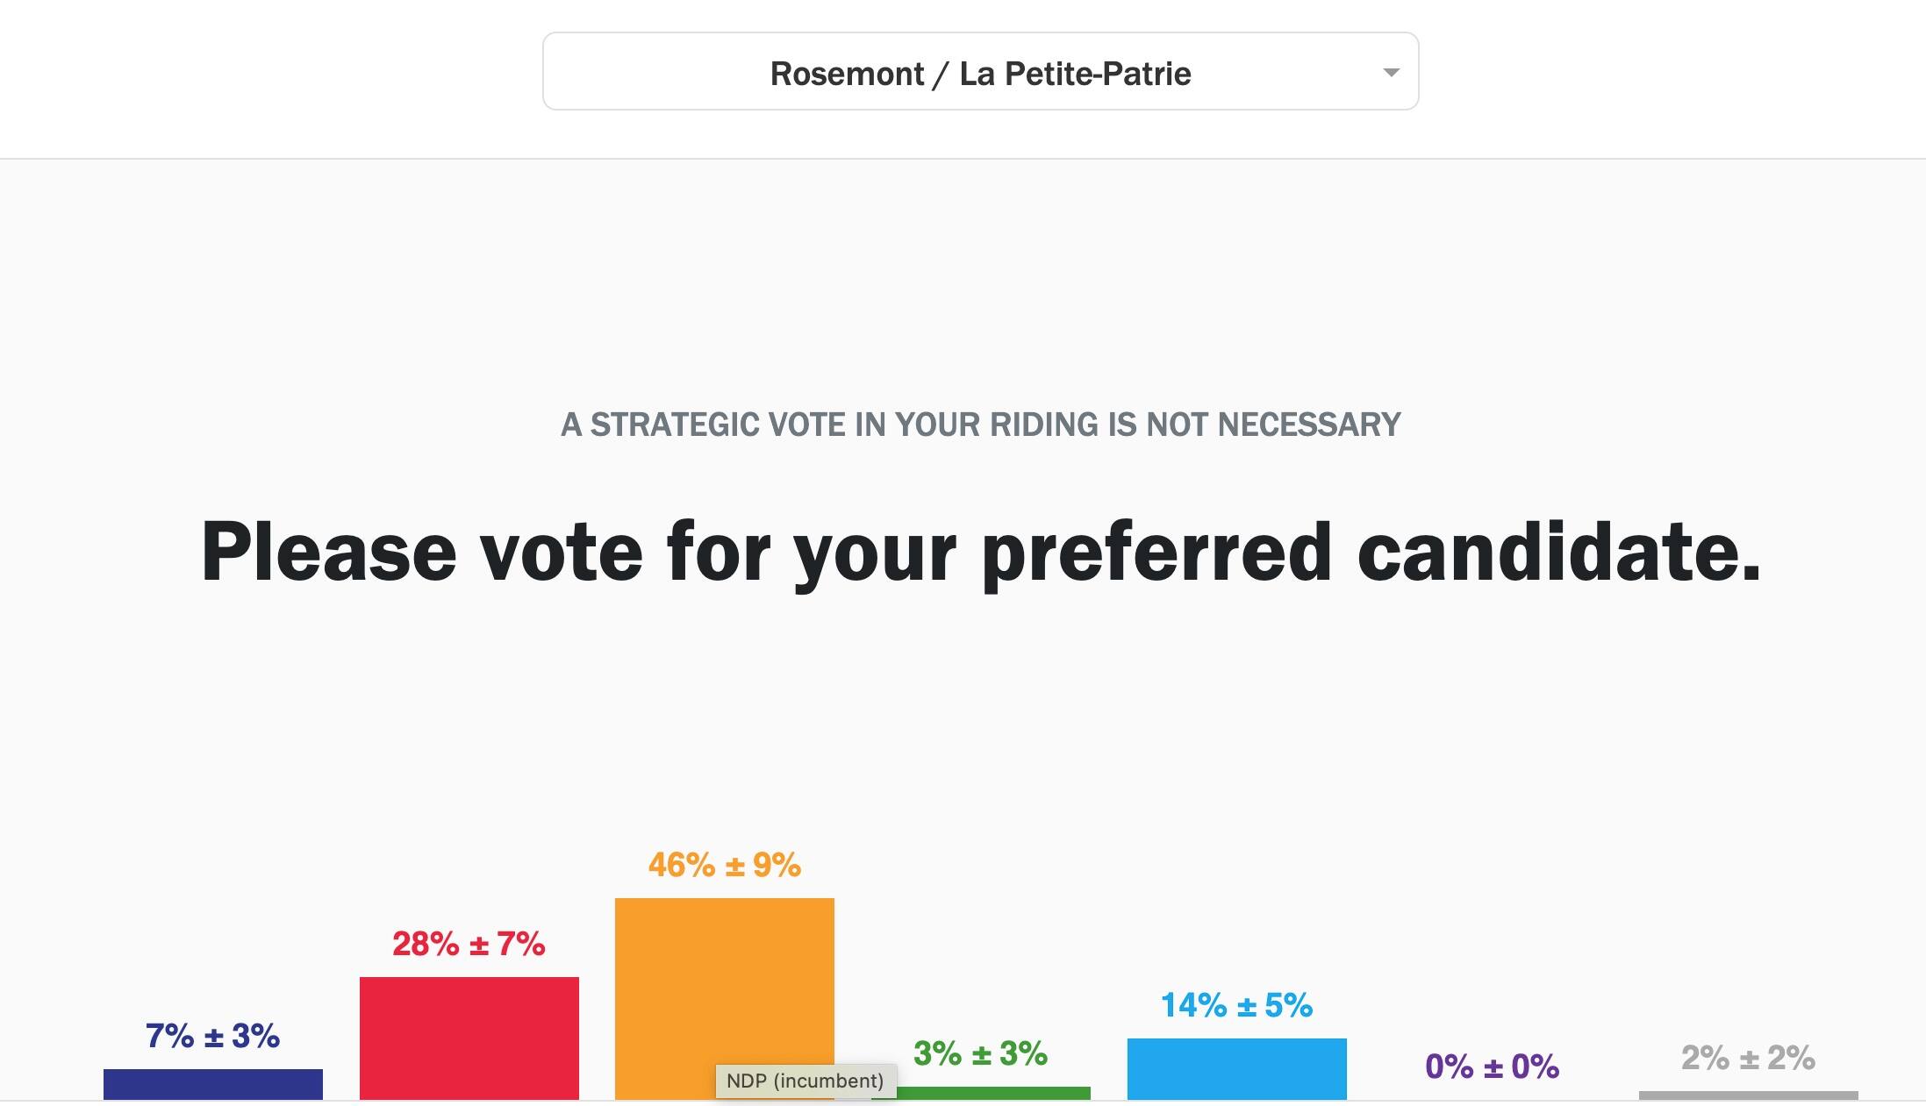Image resolution: width=1926 pixels, height=1106 pixels.
Task: Click the thin gray 2% bar
Action: (x=1749, y=1095)
